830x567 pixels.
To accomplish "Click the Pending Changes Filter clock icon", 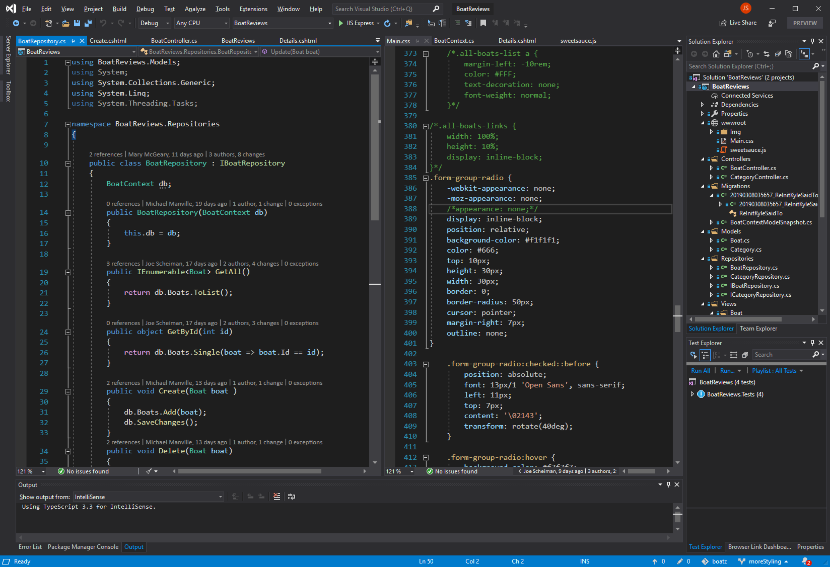I will (x=750, y=54).
